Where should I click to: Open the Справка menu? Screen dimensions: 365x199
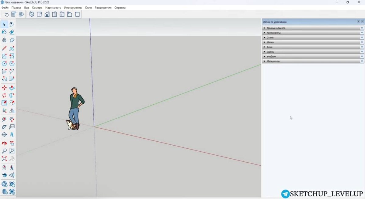[x=120, y=8]
